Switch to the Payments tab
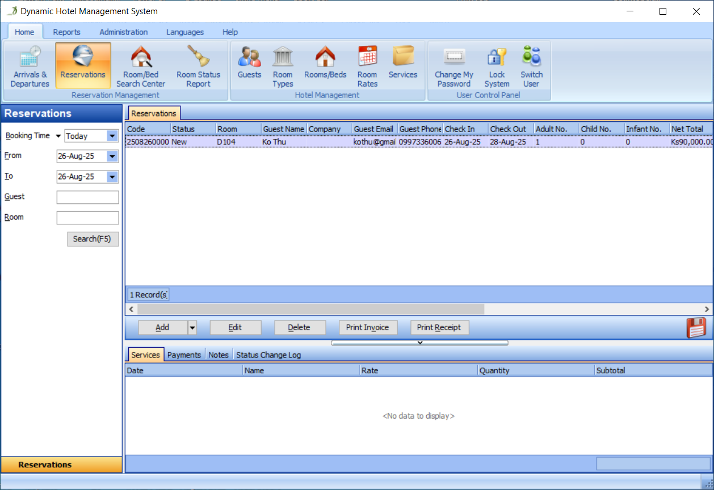Screen dimensions: 714x490 184,355
